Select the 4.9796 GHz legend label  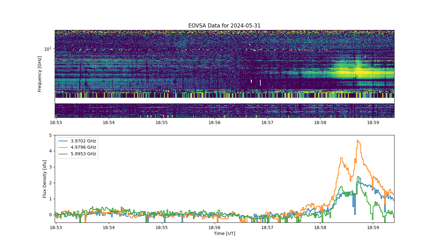pos(83,147)
